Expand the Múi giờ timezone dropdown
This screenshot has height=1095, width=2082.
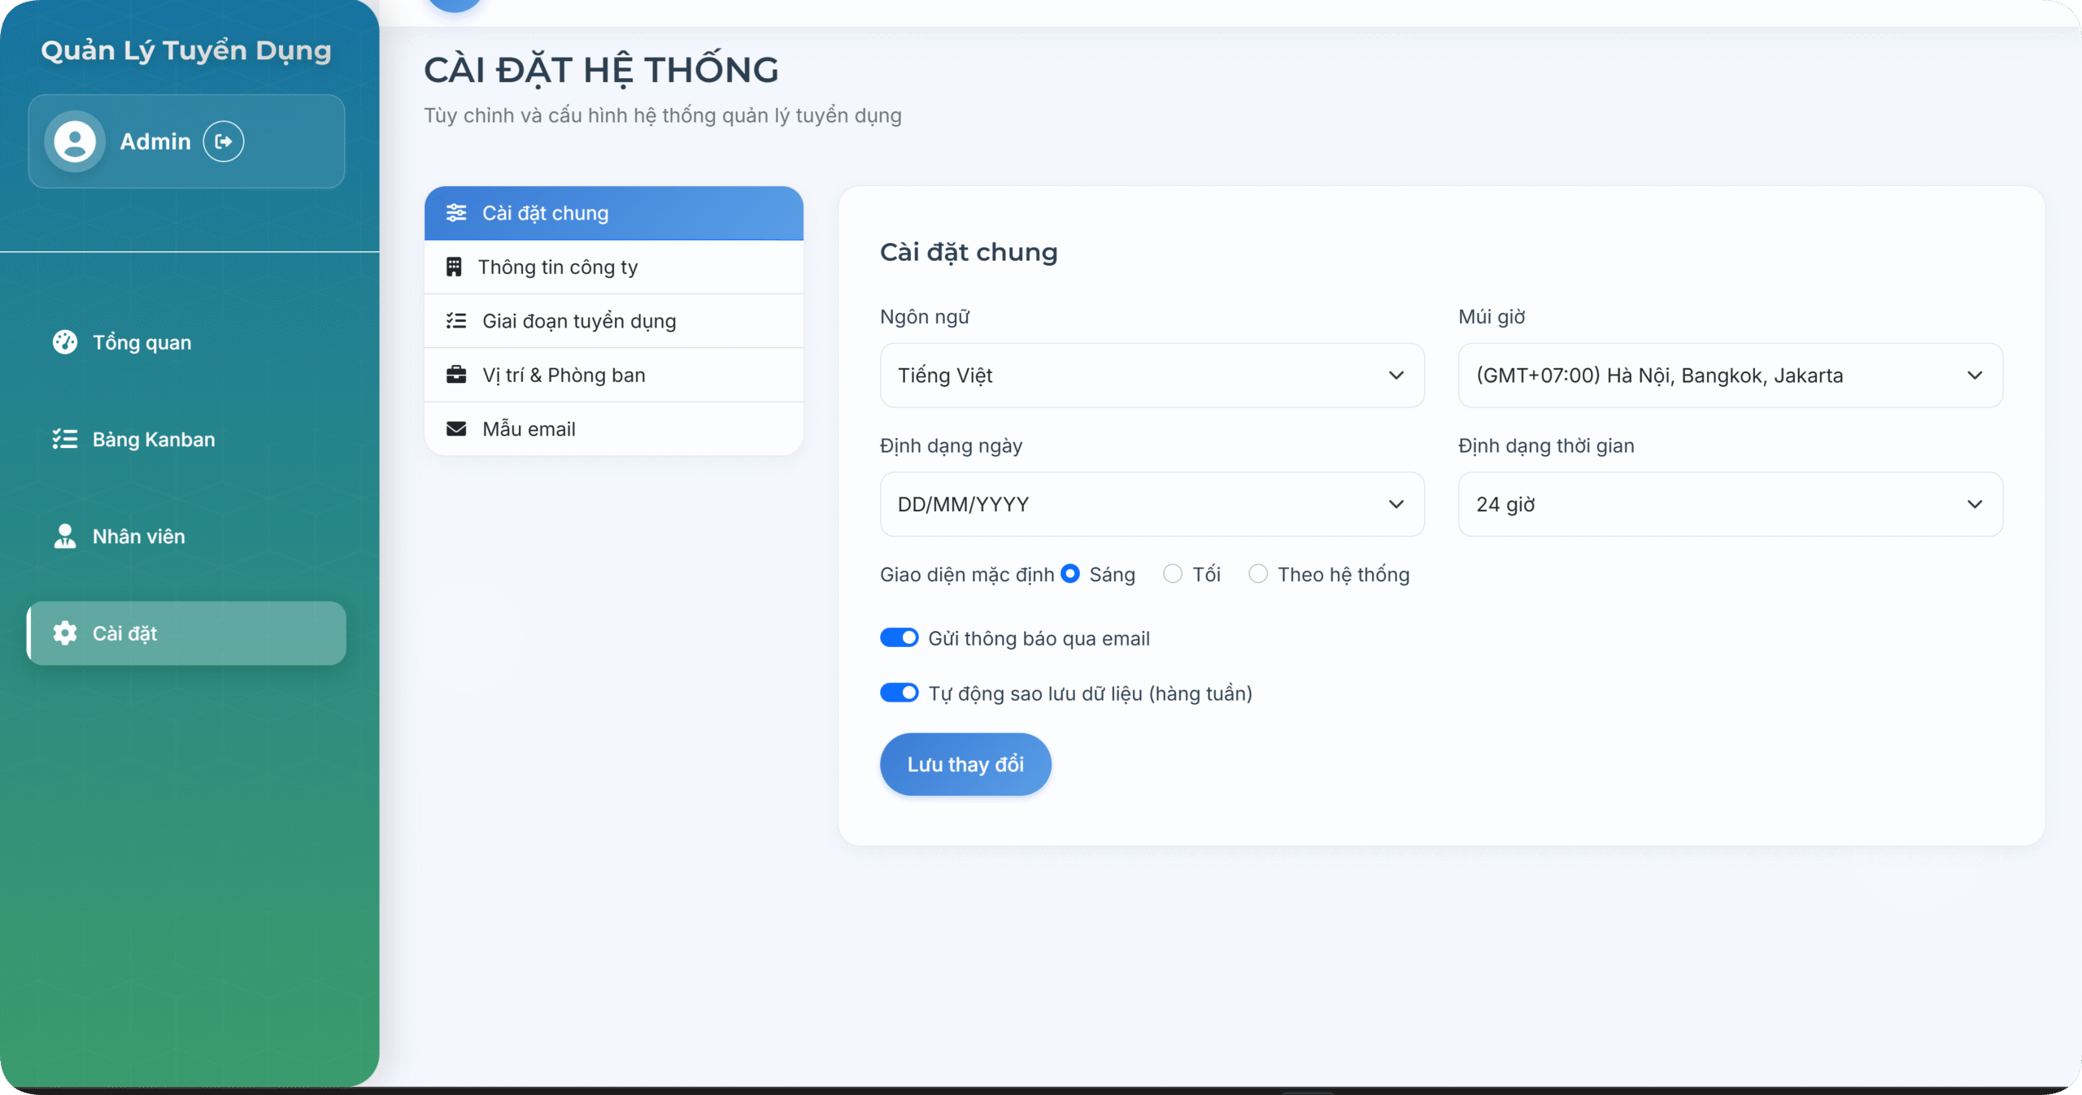tap(1730, 376)
